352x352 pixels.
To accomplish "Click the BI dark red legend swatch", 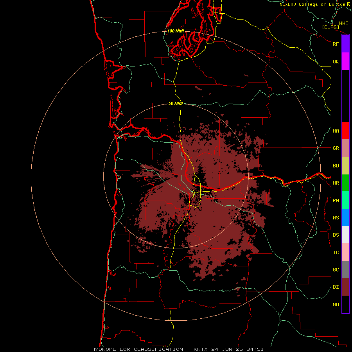I will [x=345, y=287].
